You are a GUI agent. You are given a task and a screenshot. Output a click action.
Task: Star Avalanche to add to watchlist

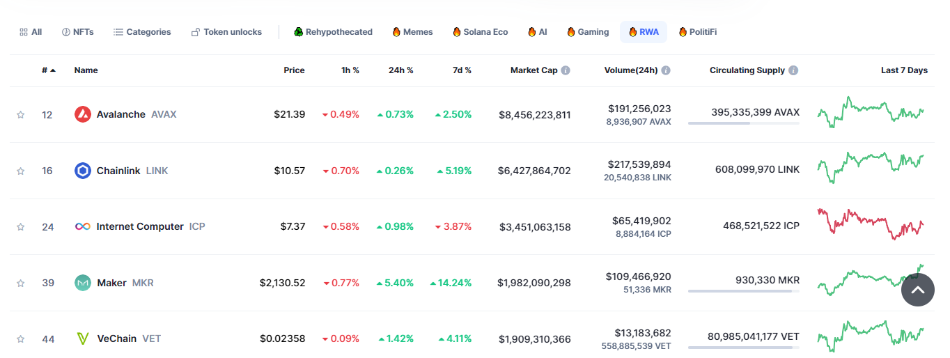click(21, 115)
